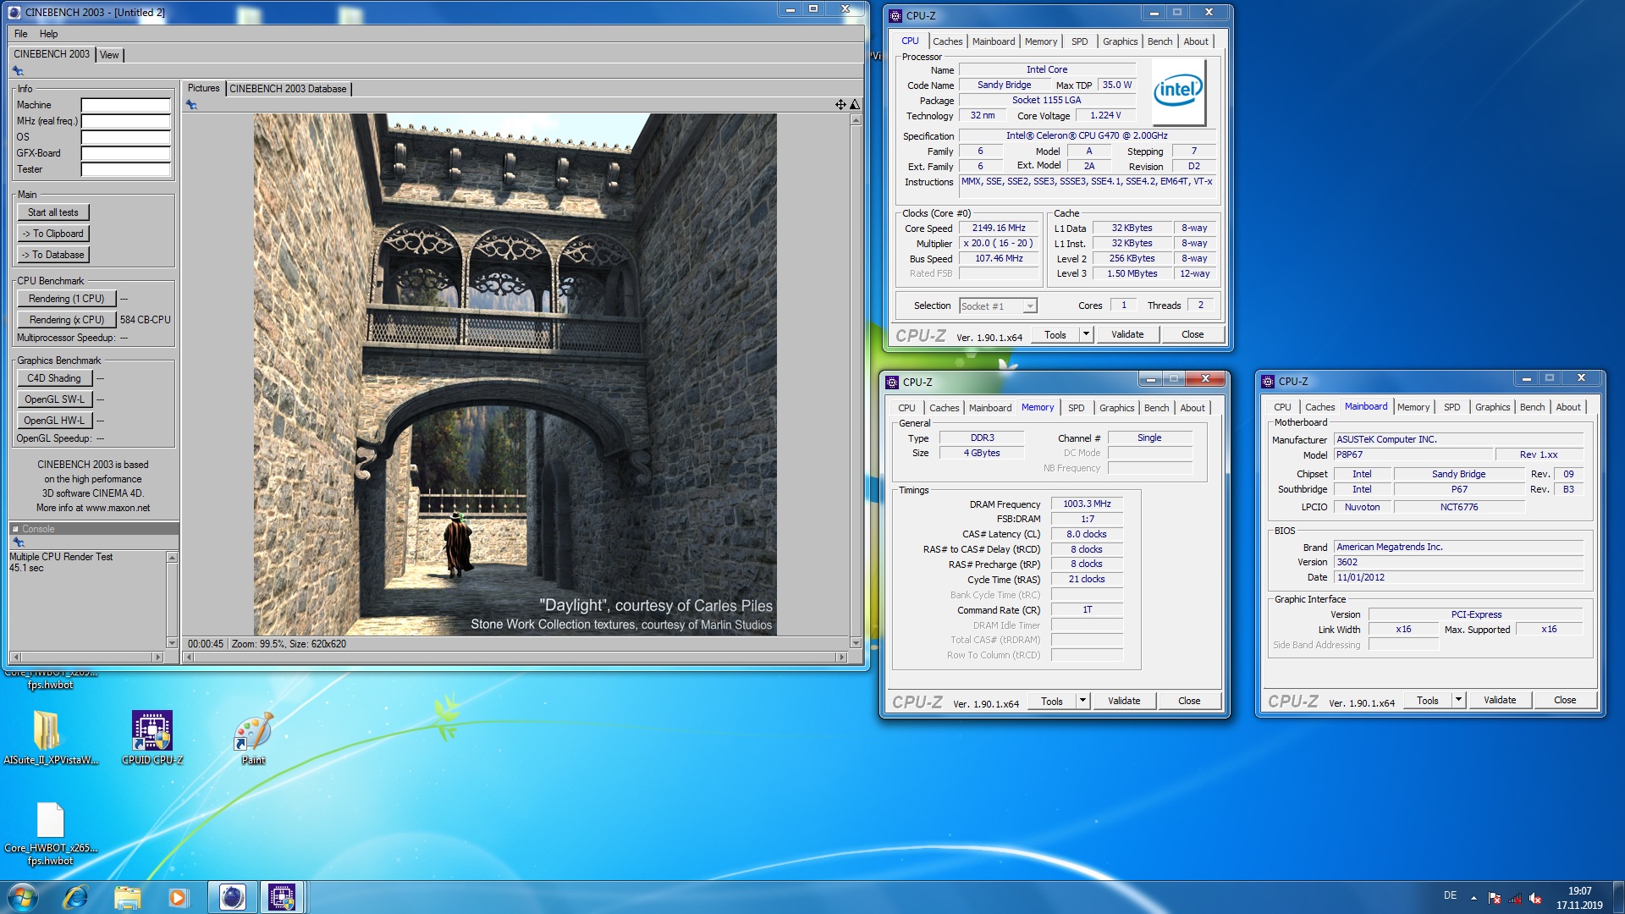Click the move-view cross icon in Pictures panel
The image size is (1625, 914).
pos(840,105)
